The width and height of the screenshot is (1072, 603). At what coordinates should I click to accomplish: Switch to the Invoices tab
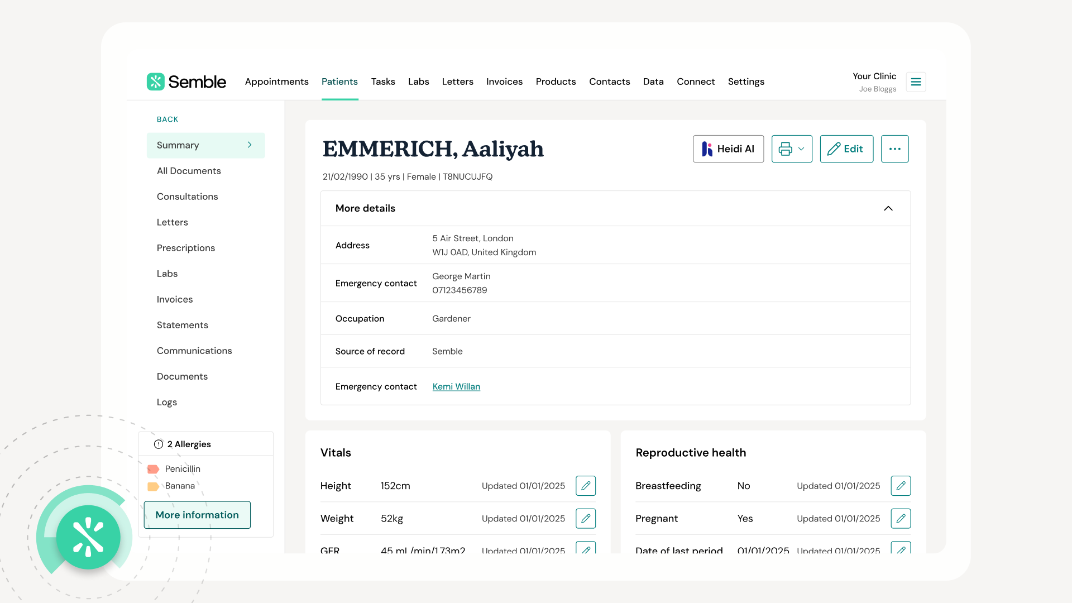(504, 82)
